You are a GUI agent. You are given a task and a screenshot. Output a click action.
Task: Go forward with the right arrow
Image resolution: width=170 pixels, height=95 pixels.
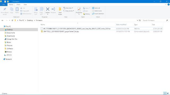6,20
